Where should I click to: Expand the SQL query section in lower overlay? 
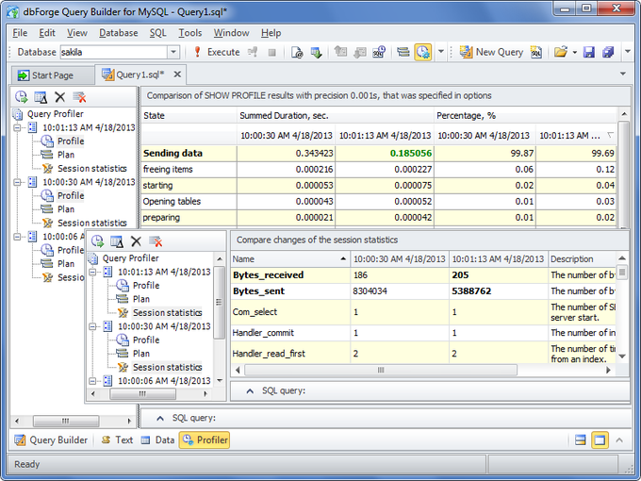(x=250, y=391)
